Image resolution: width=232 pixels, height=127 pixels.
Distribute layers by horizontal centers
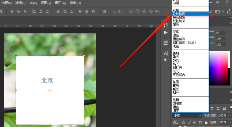pyautogui.click(x=87, y=11)
